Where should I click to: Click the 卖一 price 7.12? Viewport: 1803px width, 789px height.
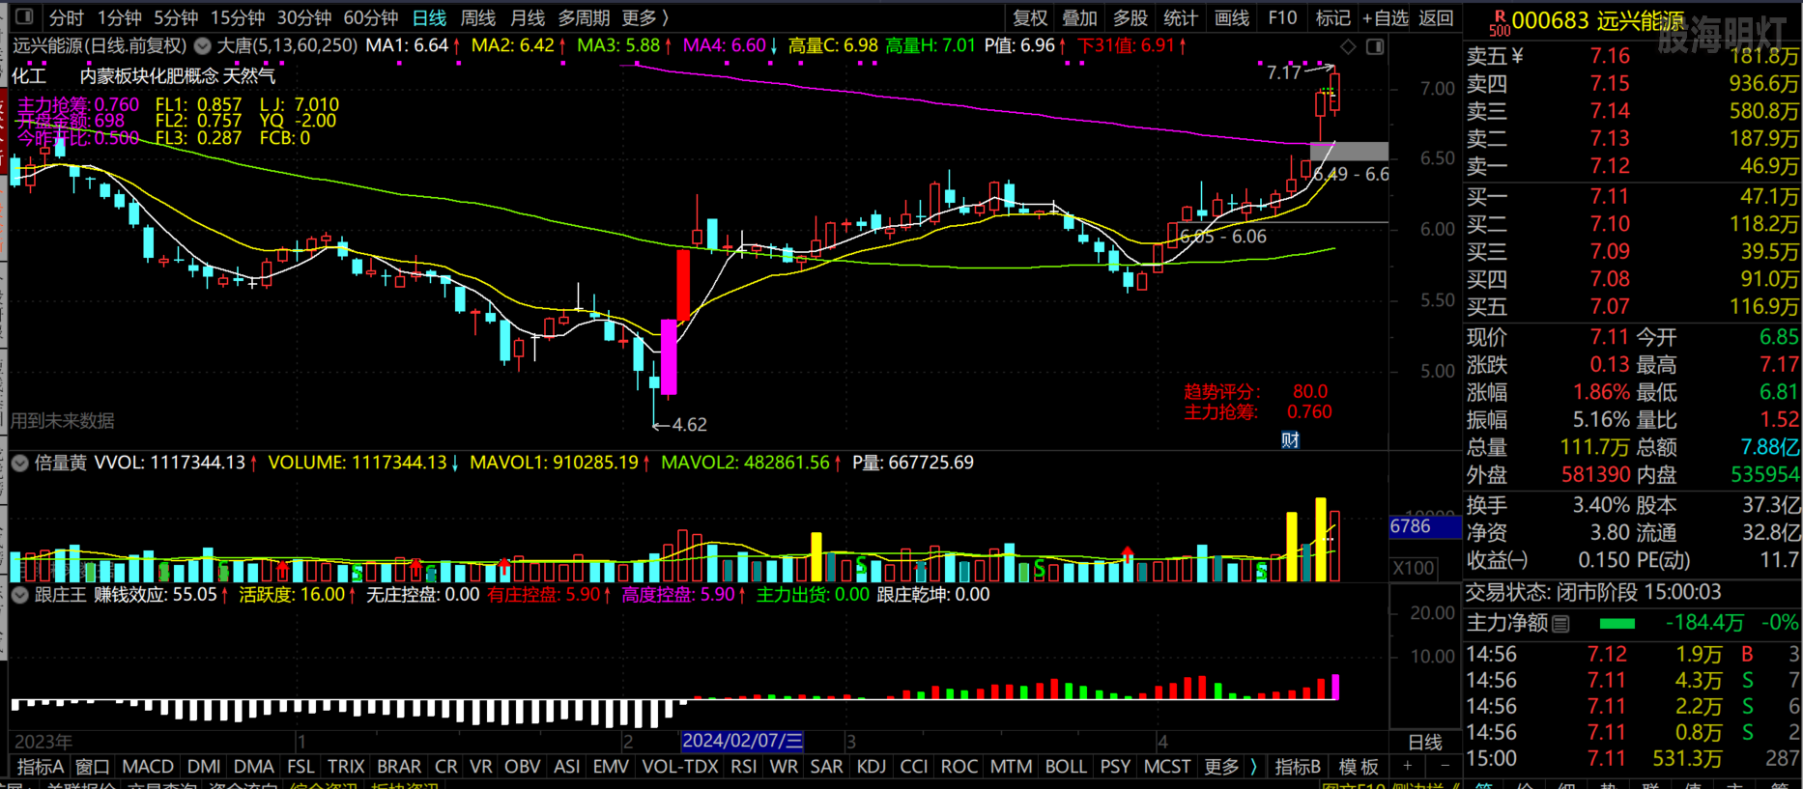point(1610,166)
